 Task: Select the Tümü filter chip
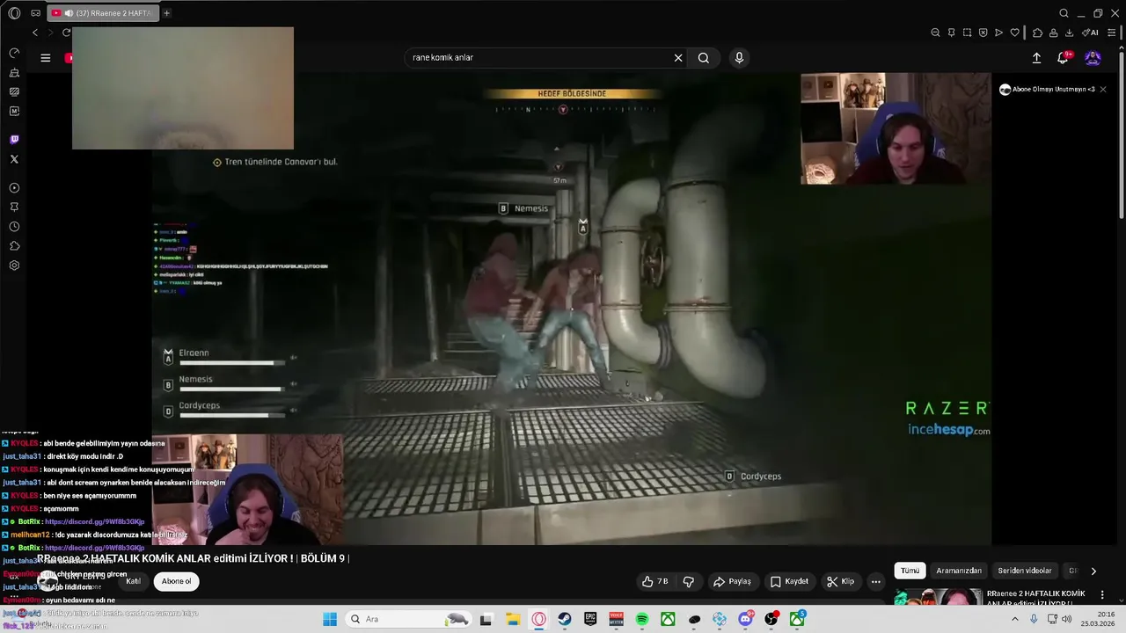point(910,571)
